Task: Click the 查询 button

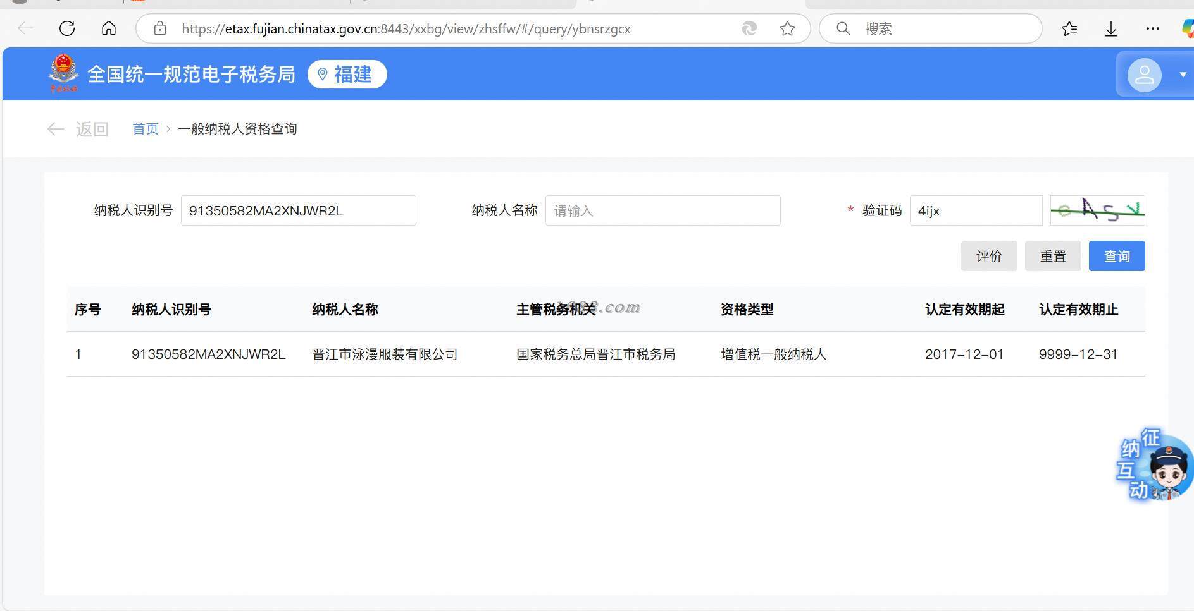Action: (x=1117, y=256)
